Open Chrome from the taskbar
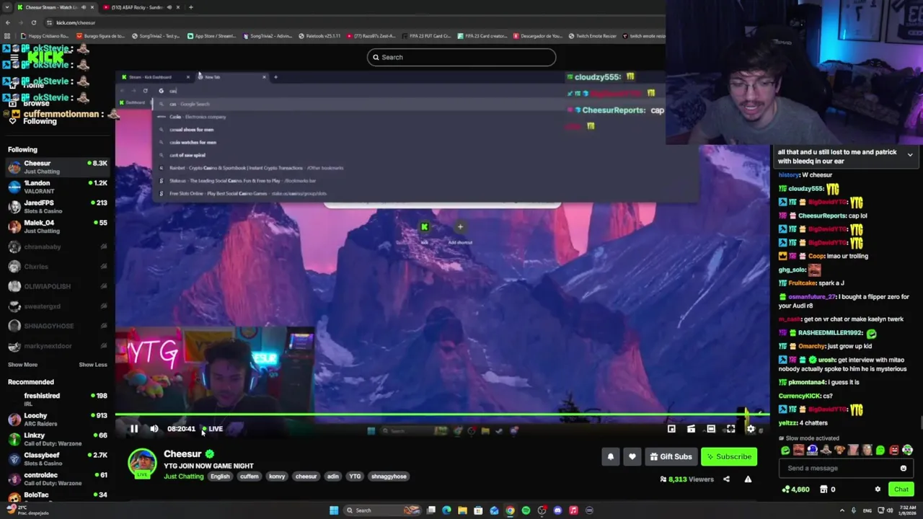Viewport: 923px width, 519px height. (510, 510)
